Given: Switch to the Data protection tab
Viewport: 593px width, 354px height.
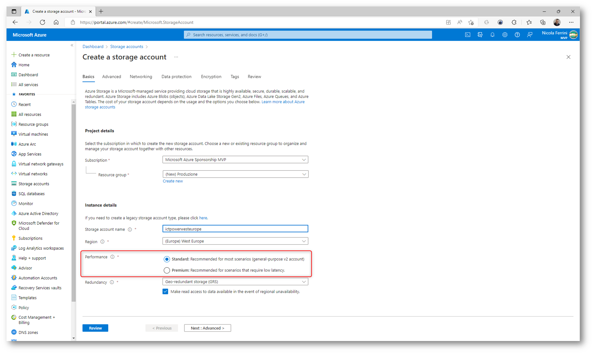Looking at the screenshot, I should point(176,77).
